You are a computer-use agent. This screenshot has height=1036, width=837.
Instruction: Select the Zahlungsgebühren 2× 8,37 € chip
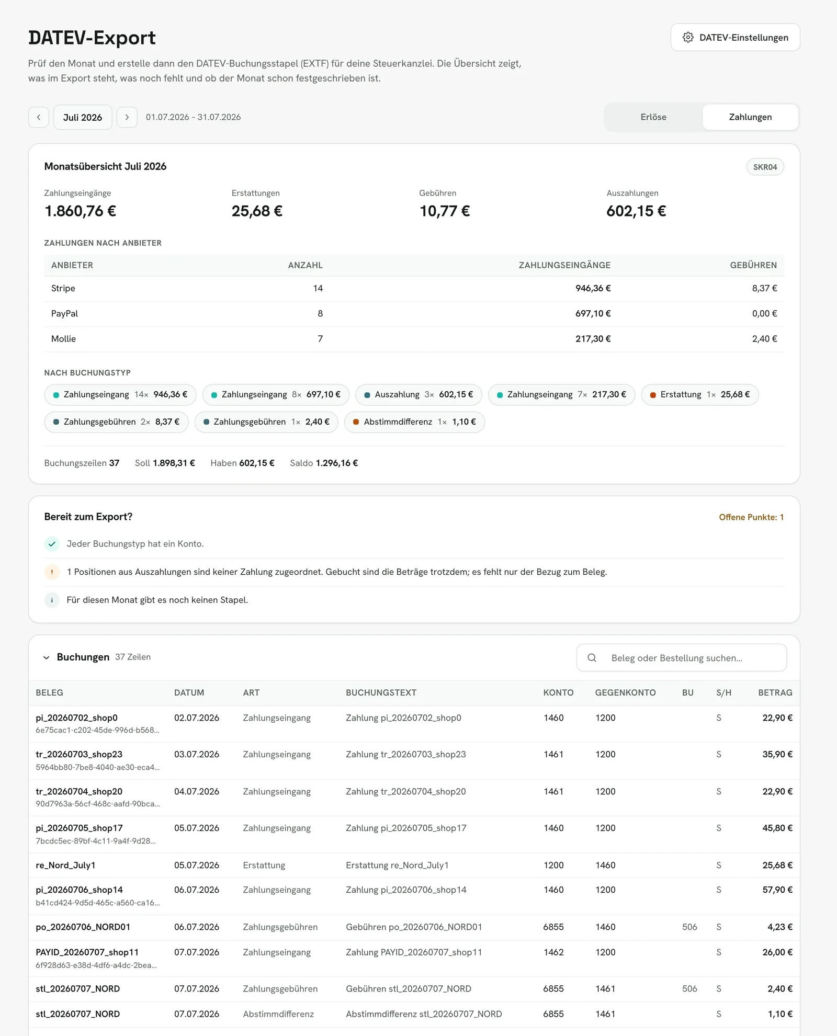[116, 422]
